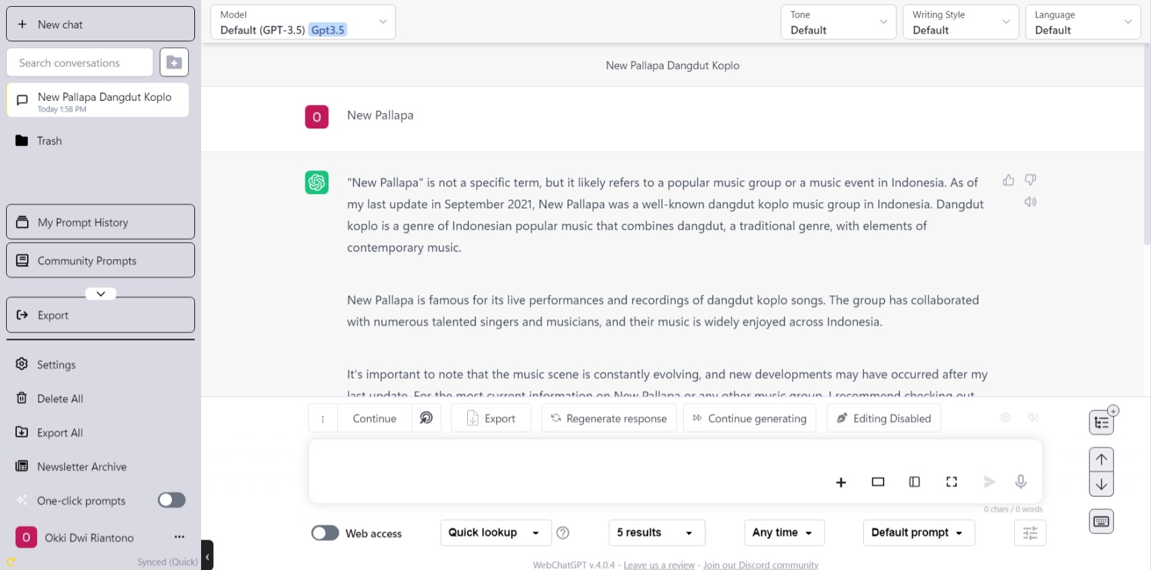Collapse the sidebar with the black arrow handle
Image resolution: width=1151 pixels, height=570 pixels.
tap(207, 556)
